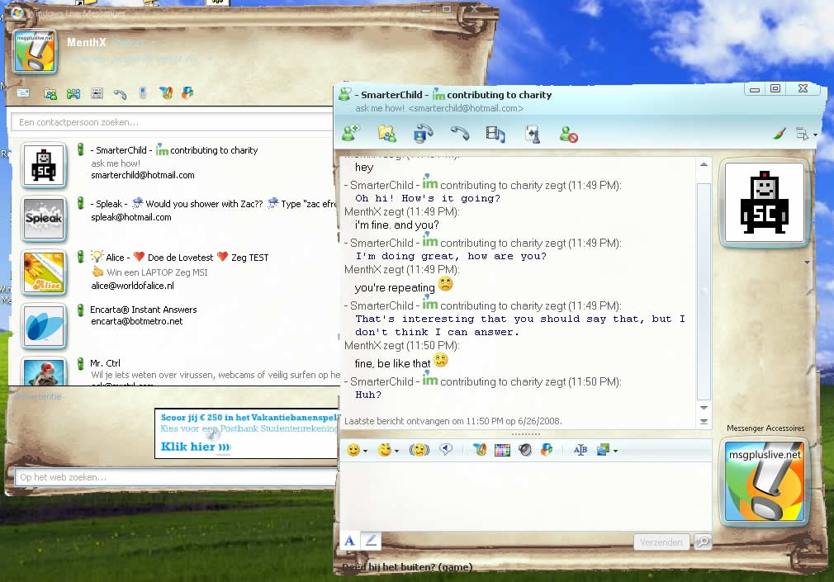Select SmarterChild contact in the contact list
Screen dimensions: 834x582
click(x=176, y=163)
